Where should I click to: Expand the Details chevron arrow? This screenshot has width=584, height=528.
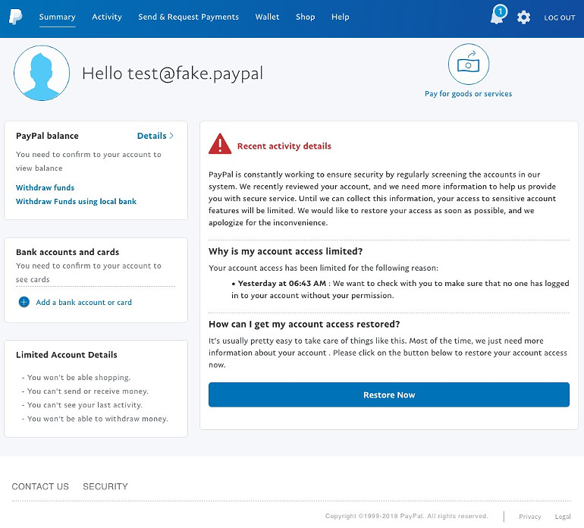[171, 136]
